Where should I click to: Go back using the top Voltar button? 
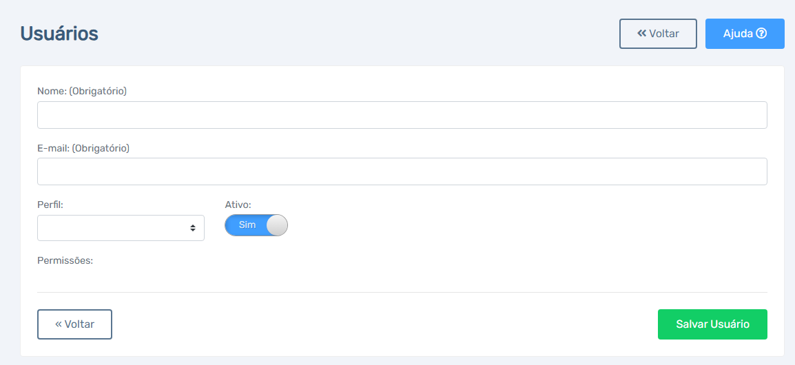(x=658, y=34)
